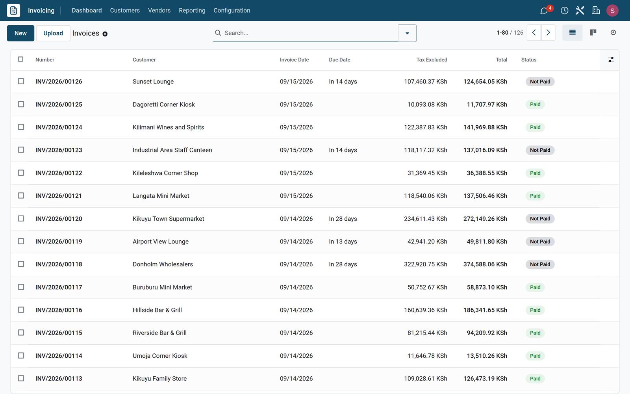The image size is (630, 394).
Task: Check the box for INV/2026/00113
Action: 21,378
